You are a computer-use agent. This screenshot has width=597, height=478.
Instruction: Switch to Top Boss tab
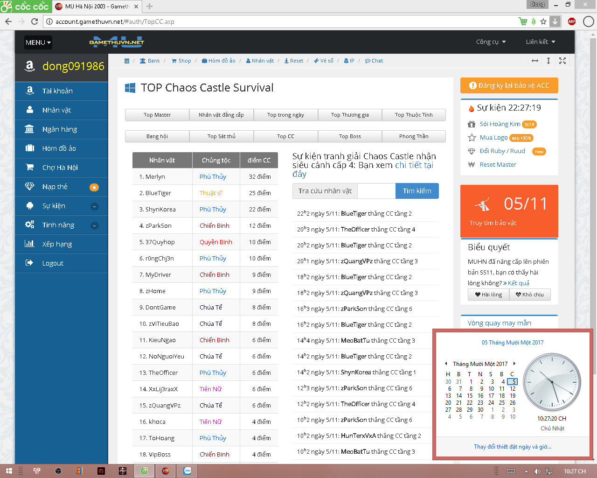[x=350, y=136]
